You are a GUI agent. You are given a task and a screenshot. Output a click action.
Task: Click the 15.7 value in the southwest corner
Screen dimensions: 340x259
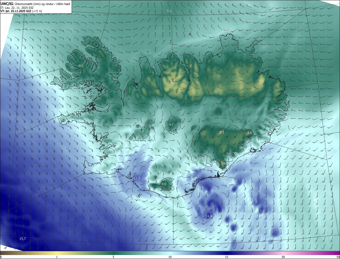[x=23, y=239]
